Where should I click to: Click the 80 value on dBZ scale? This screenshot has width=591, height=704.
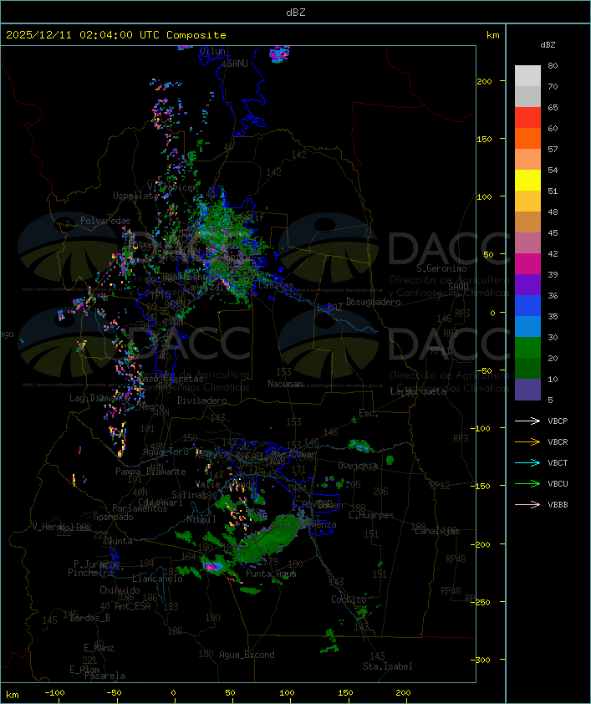point(553,65)
